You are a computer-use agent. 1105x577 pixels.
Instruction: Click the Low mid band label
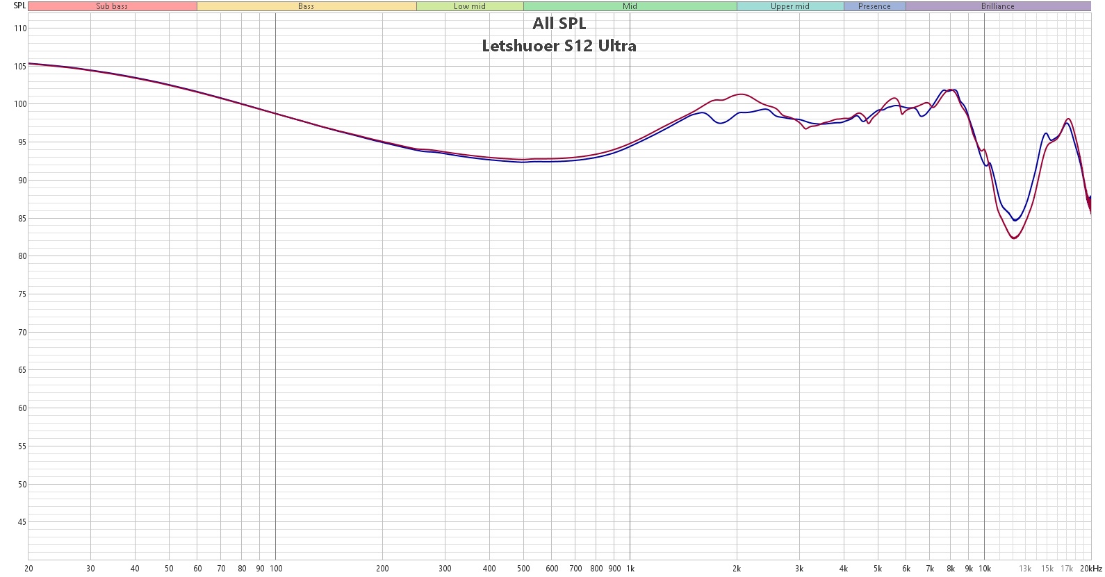point(470,6)
